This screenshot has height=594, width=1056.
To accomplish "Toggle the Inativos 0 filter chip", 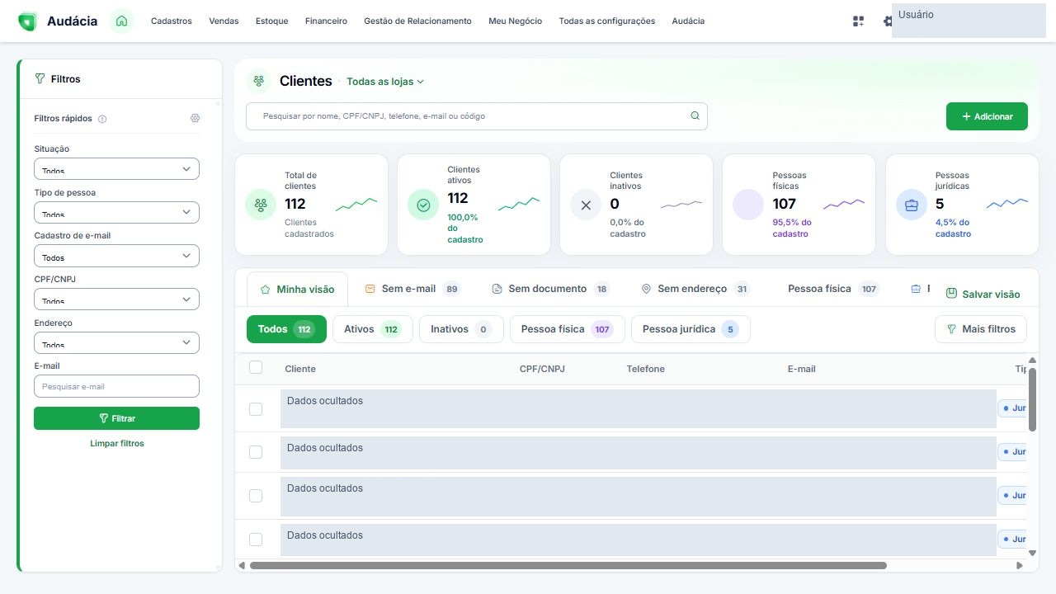I will click(461, 329).
